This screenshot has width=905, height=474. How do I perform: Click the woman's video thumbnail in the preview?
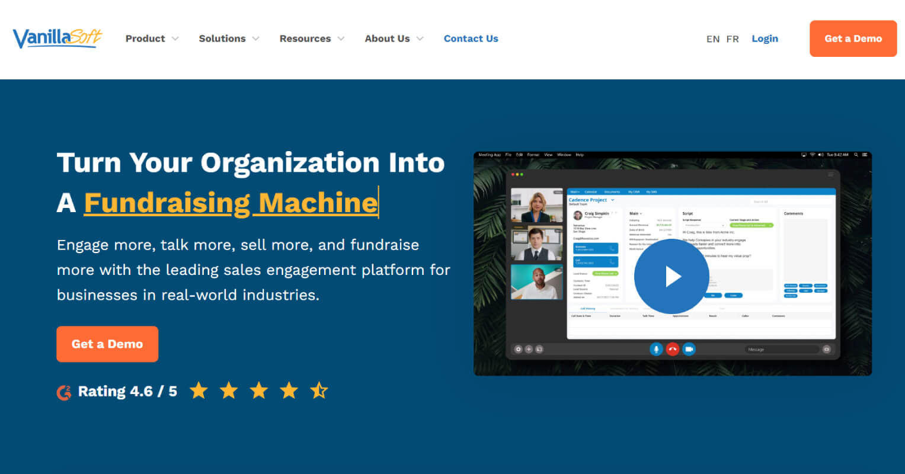tap(537, 205)
